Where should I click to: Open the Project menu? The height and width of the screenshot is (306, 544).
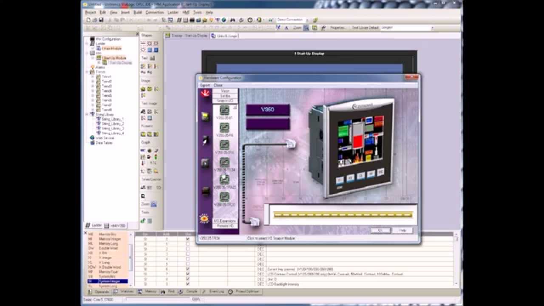point(91,12)
